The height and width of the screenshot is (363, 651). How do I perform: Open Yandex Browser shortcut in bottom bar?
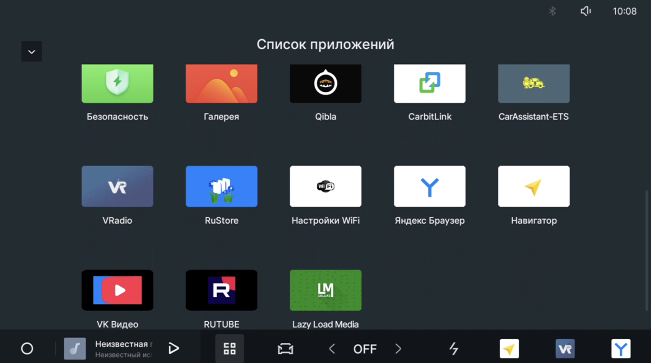621,349
